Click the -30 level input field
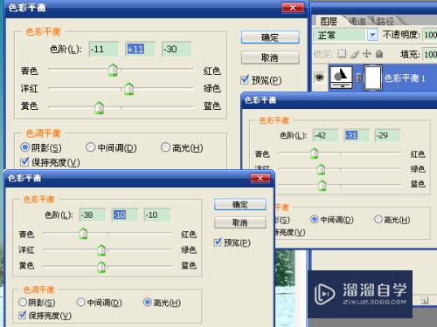Viewport: 437px width, 327px height. click(x=177, y=49)
